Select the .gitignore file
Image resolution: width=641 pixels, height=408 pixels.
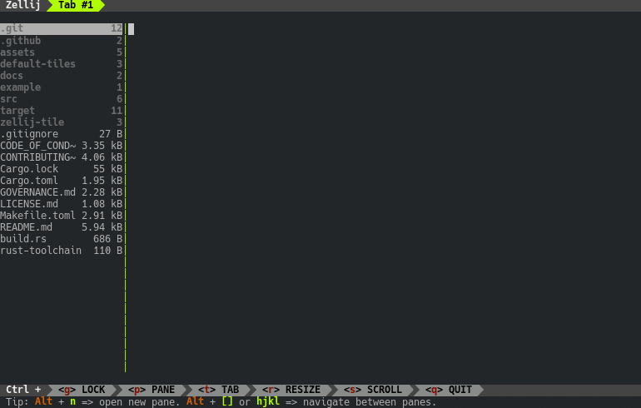point(62,134)
